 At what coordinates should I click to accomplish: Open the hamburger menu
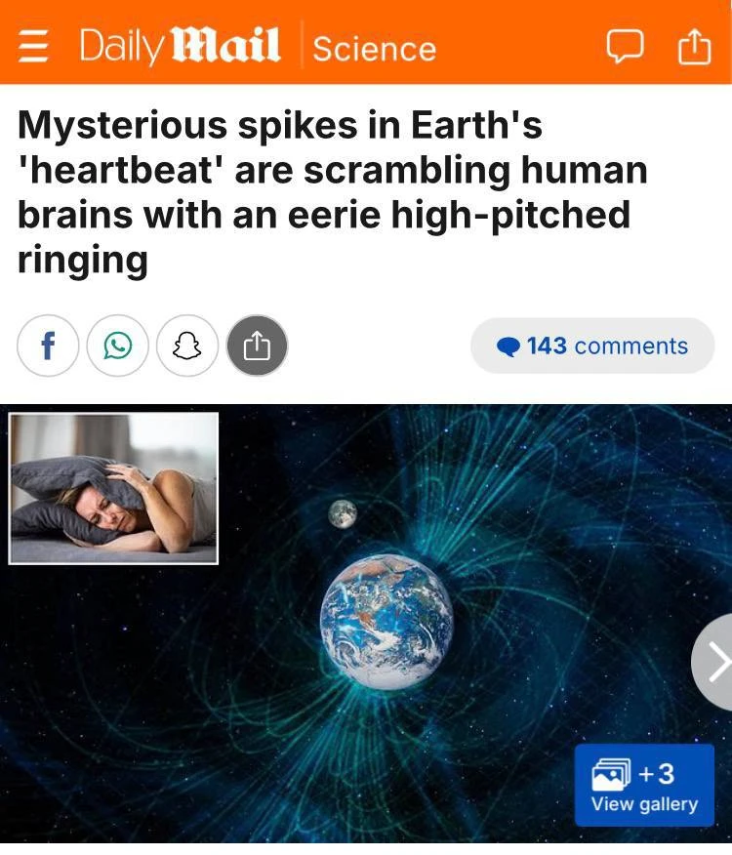tap(33, 46)
